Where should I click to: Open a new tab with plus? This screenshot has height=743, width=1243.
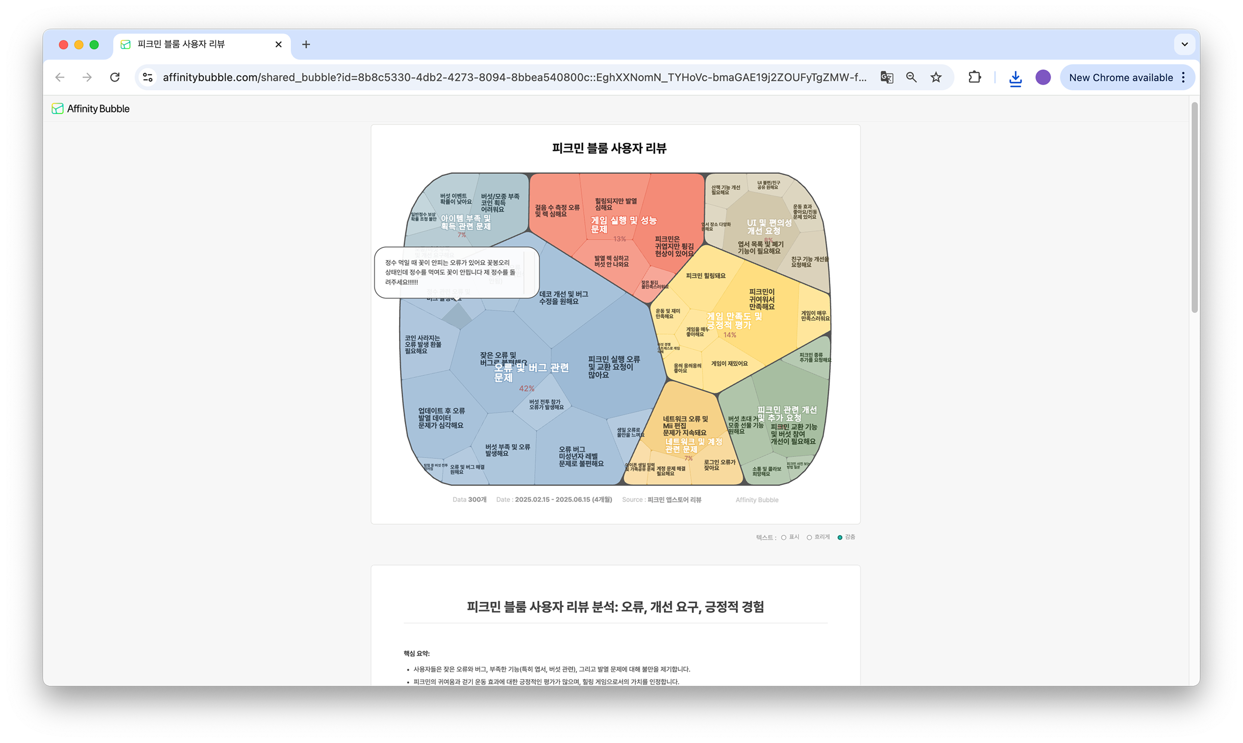click(306, 44)
